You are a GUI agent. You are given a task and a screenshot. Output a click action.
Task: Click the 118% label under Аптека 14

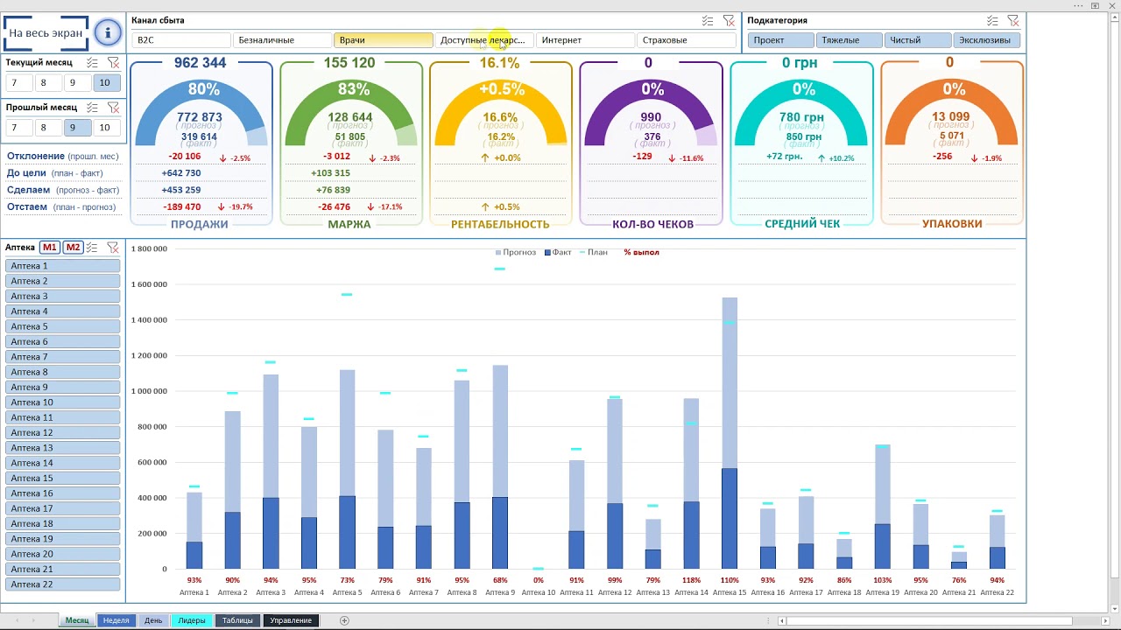point(691,580)
